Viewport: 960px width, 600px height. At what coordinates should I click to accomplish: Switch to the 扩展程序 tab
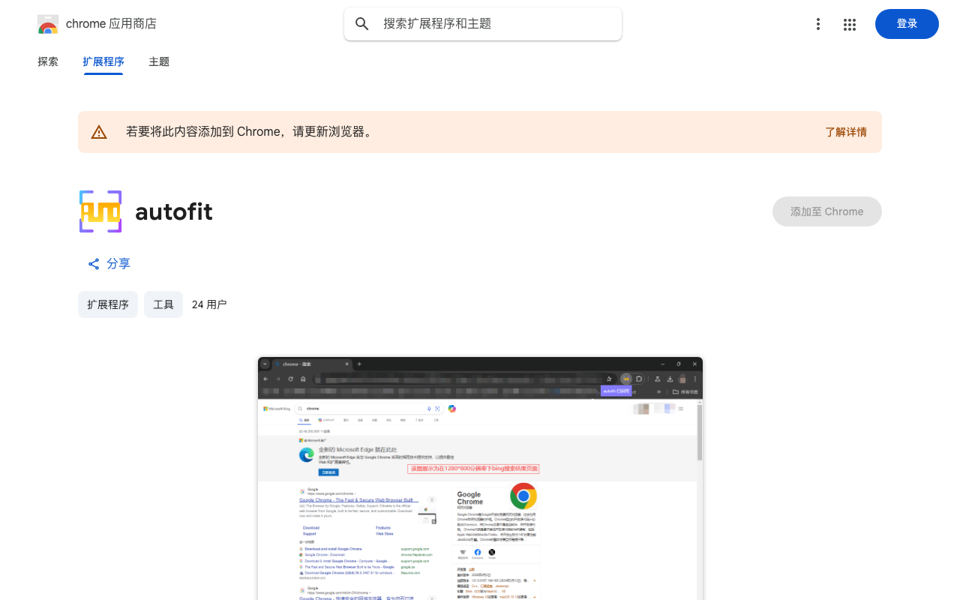pos(103,61)
